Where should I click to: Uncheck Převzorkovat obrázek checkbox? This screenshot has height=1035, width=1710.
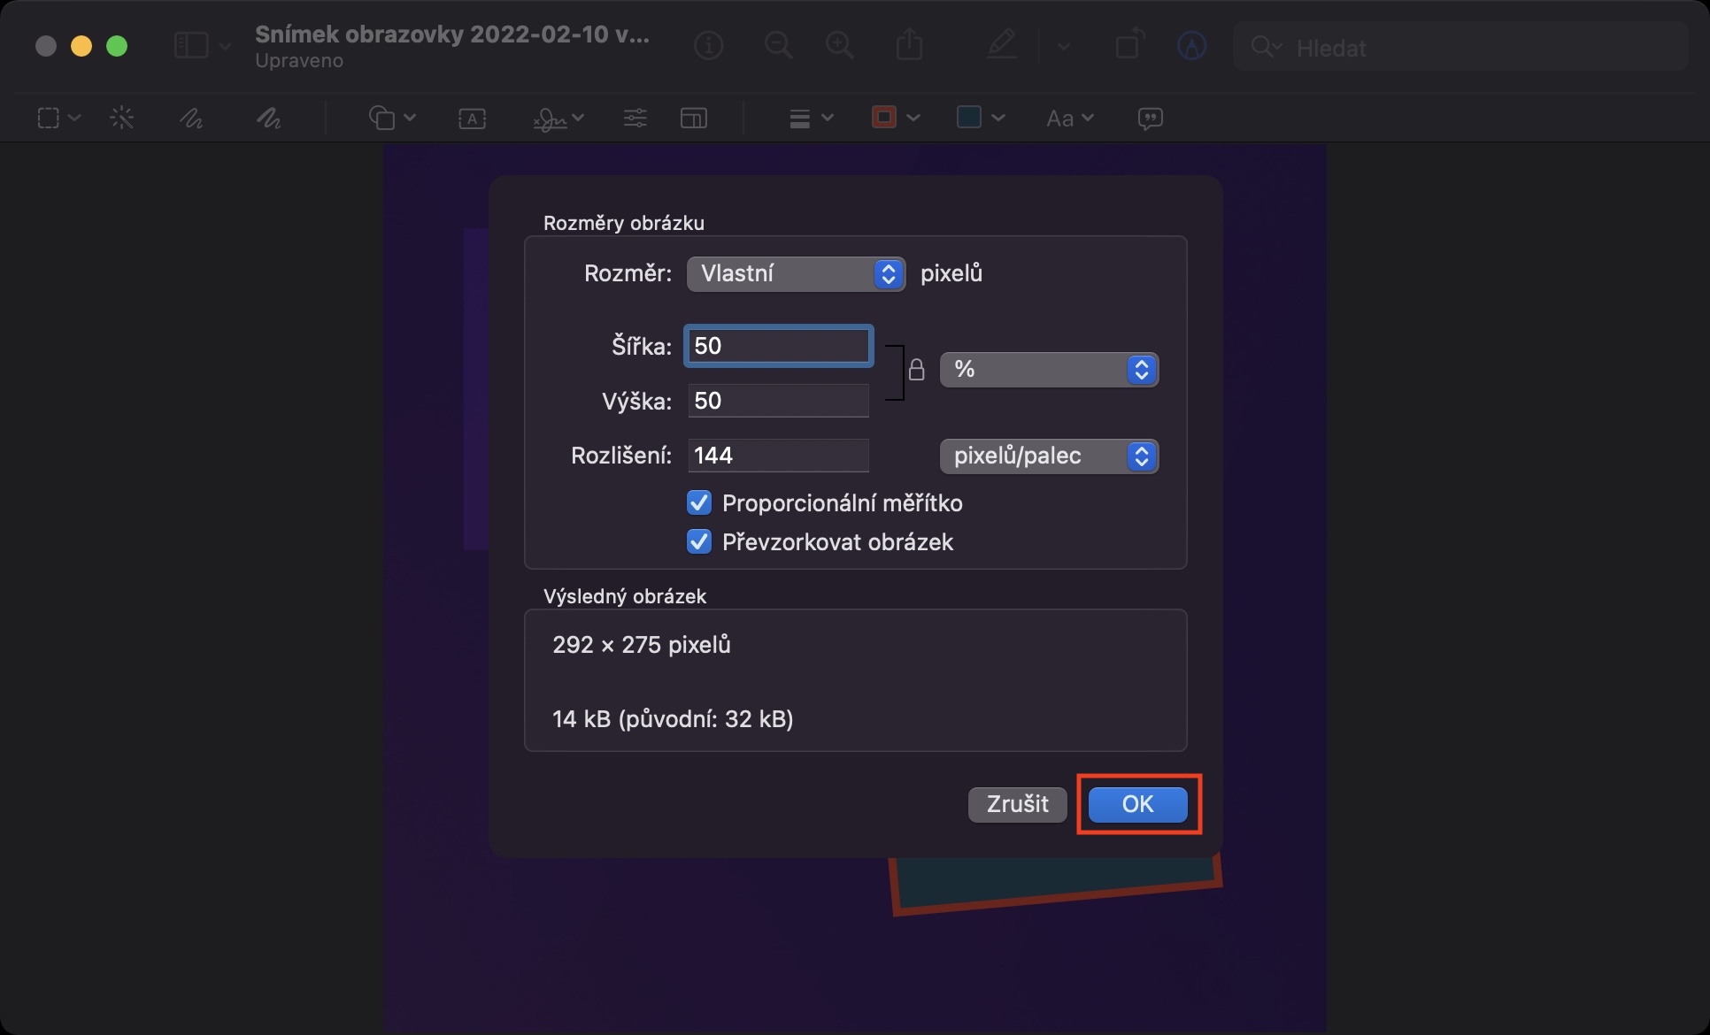click(699, 542)
